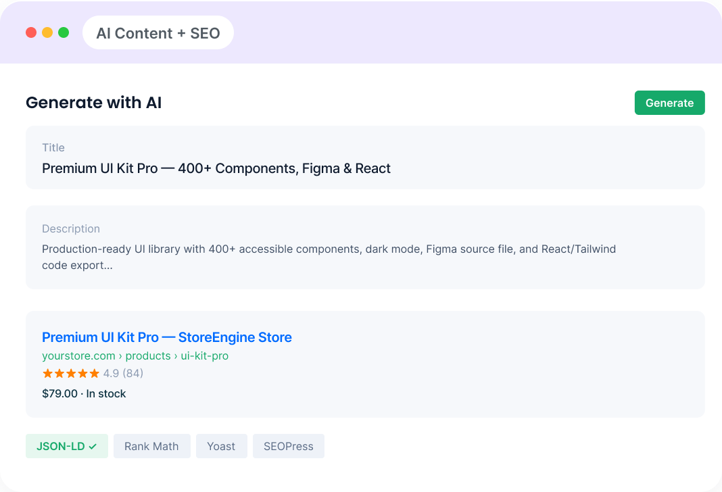Select the Rank Math chip
This screenshot has width=722, height=492.
tap(152, 446)
